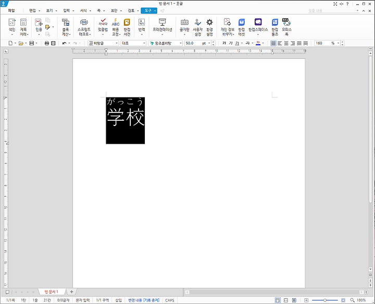Screen dimensions: 375x304
Task: Open 개인 정보 바꾸기 tool
Action: pos(227,27)
